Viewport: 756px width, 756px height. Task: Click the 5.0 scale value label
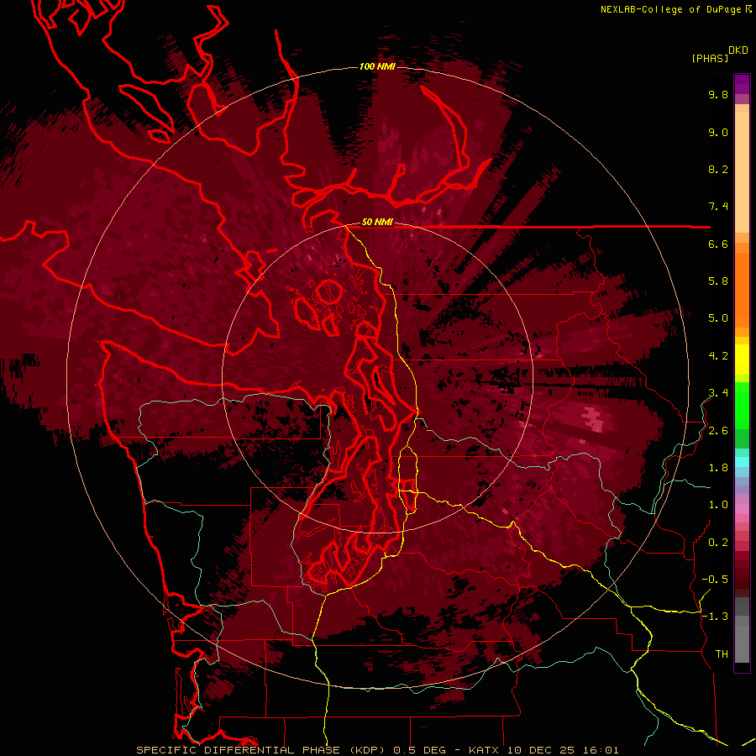(718, 318)
